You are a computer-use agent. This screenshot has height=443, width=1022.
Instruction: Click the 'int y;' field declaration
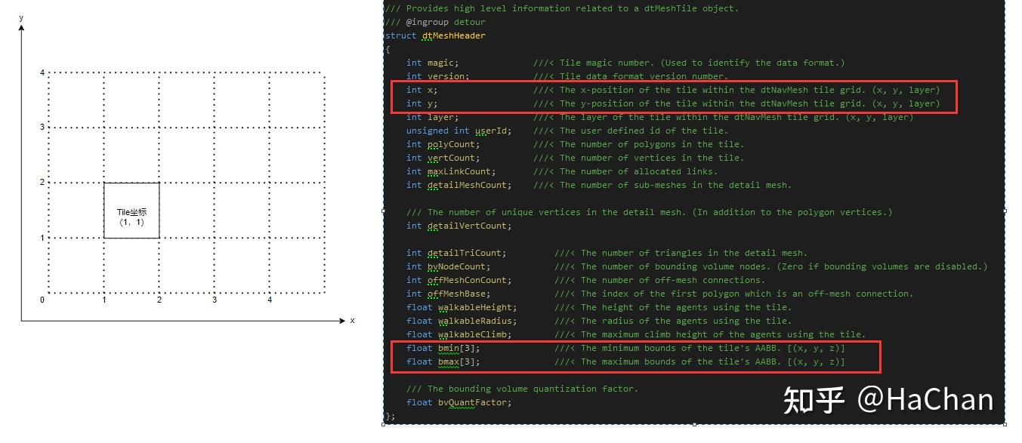[421, 103]
